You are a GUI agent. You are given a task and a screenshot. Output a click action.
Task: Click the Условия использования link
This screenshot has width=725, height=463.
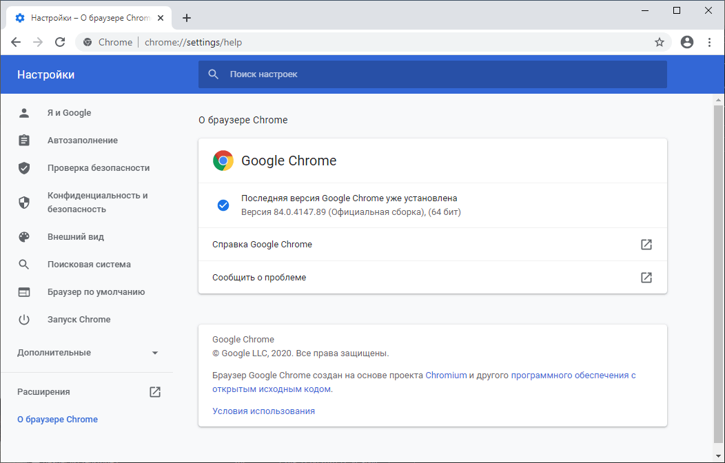click(263, 410)
